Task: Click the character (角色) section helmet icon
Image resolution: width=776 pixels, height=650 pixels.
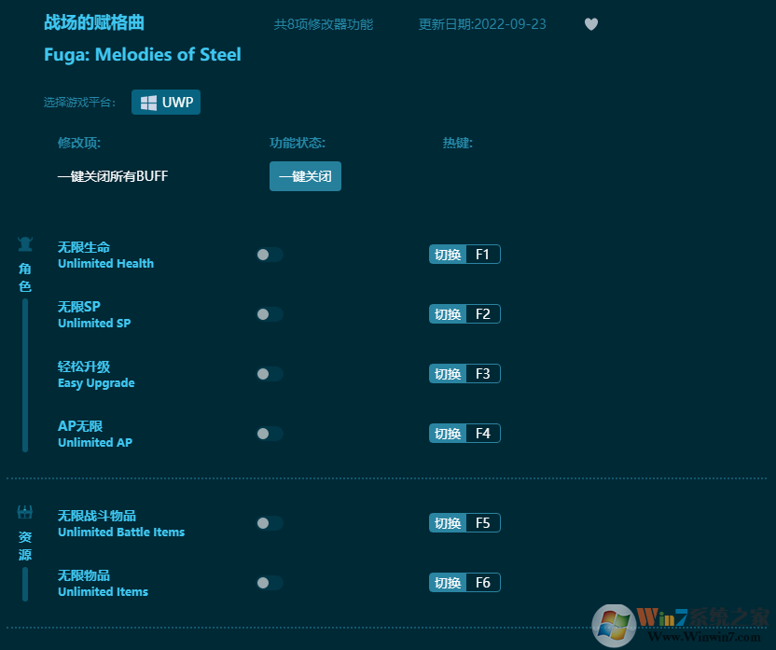Action: [x=25, y=244]
